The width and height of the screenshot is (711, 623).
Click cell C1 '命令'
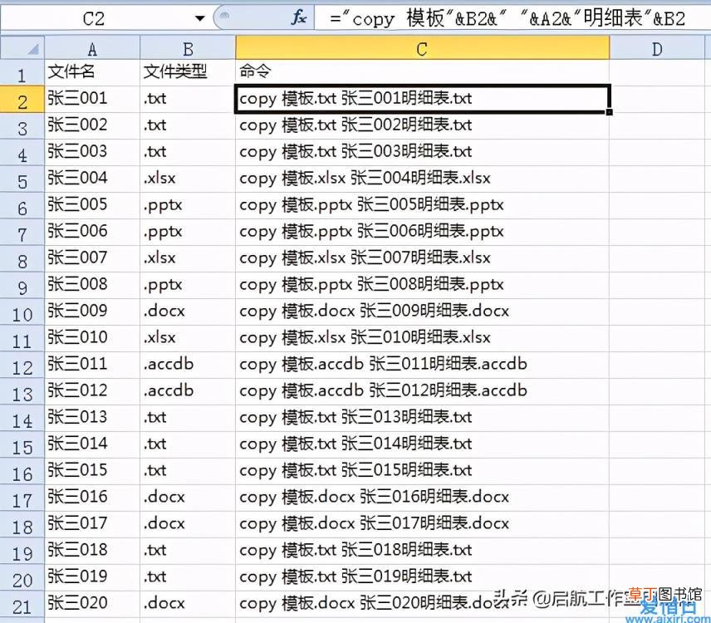(x=422, y=72)
